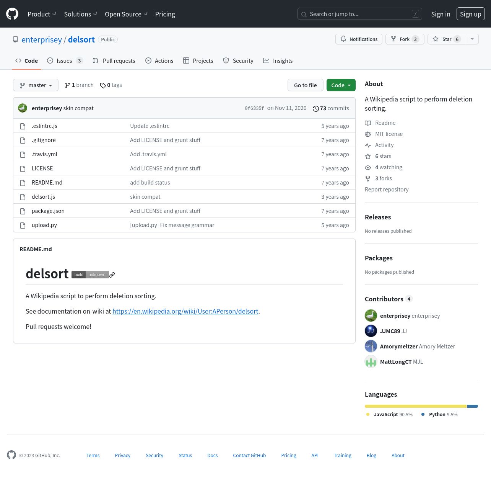Click the scale icon next to MIT license

point(368,134)
